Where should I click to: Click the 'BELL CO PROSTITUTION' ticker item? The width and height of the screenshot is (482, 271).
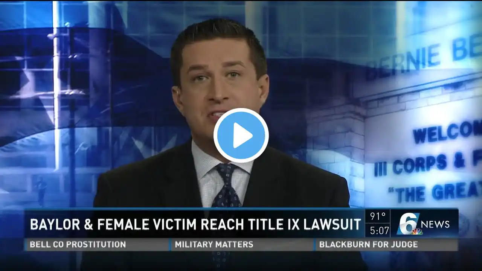(x=78, y=245)
